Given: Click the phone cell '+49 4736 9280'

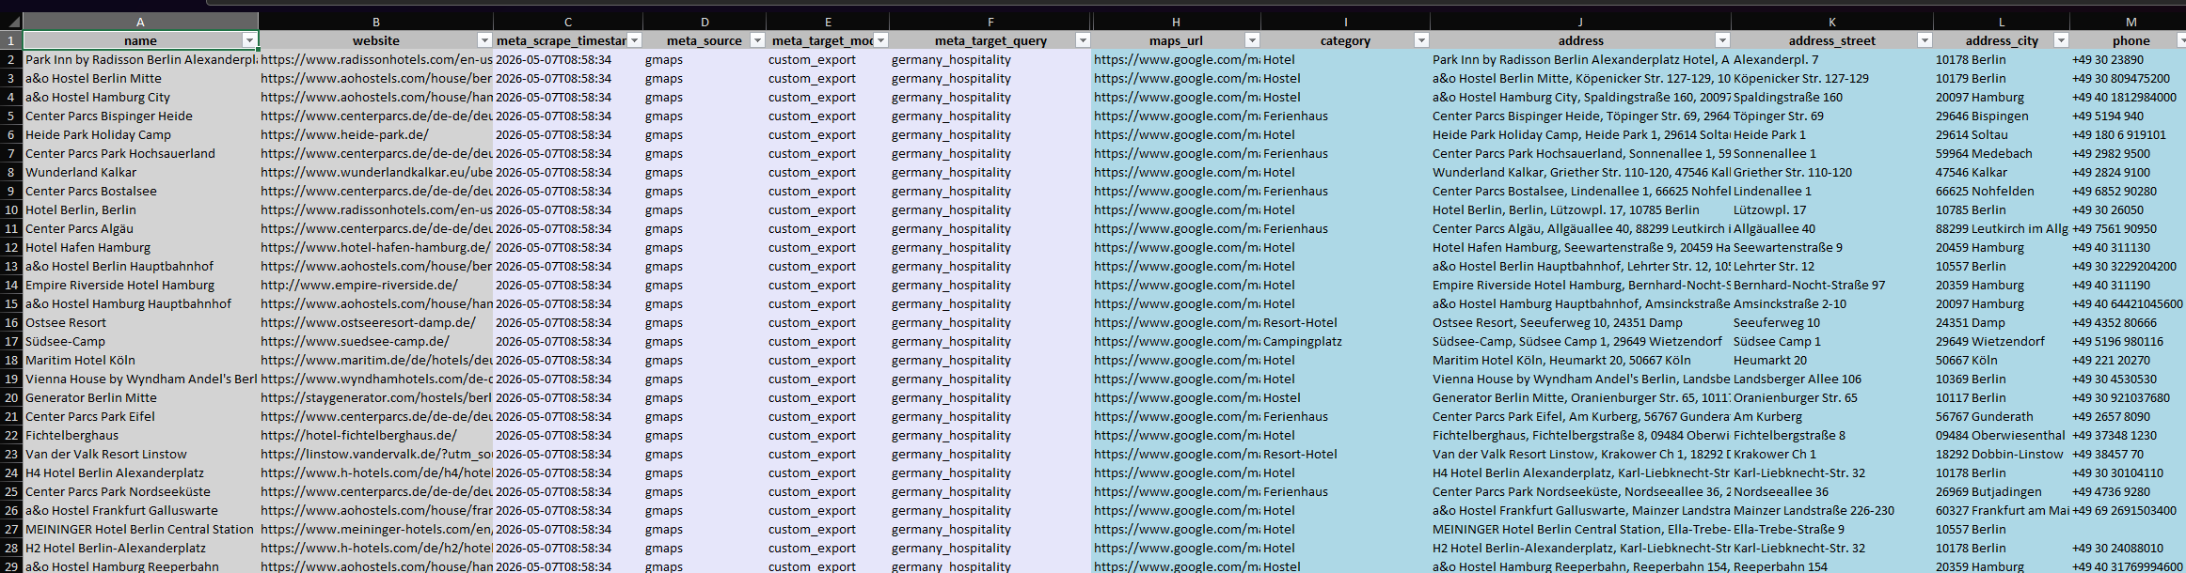Looking at the screenshot, I should point(2128,491).
